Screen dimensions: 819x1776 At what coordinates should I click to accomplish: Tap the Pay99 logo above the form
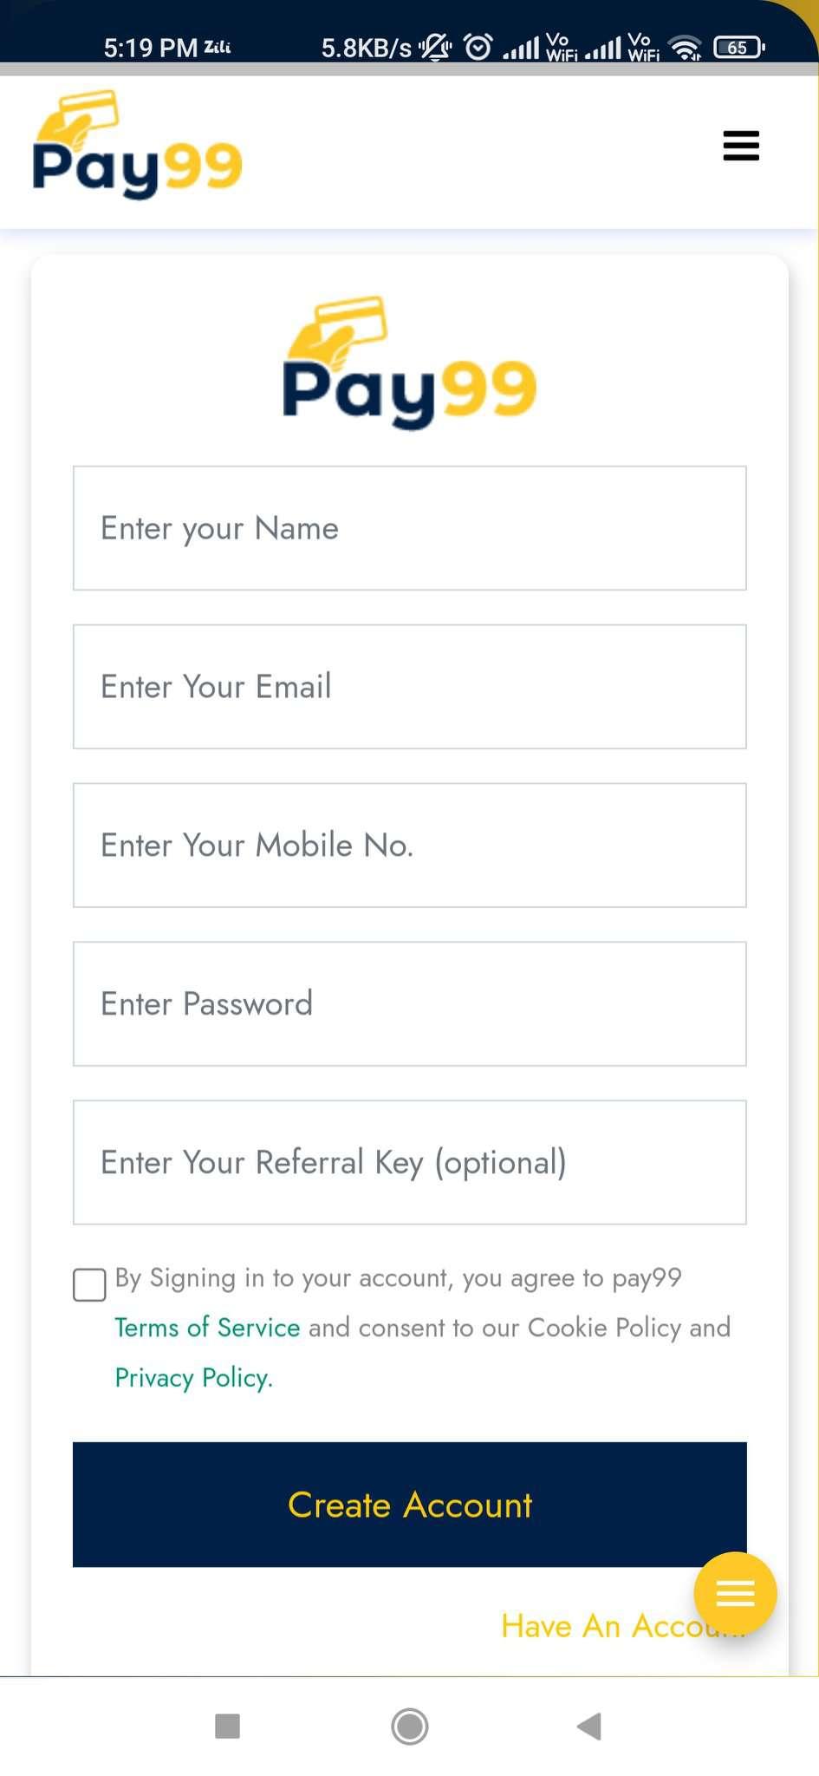click(409, 364)
